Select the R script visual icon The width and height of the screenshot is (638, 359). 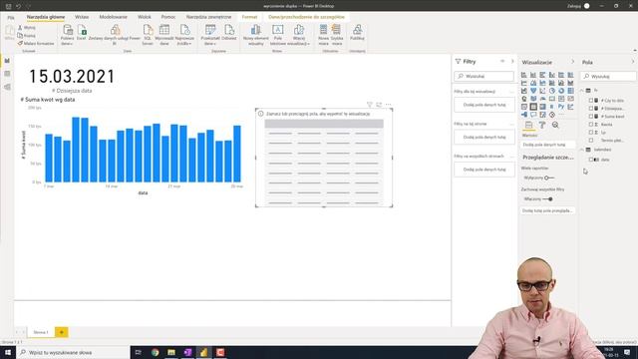pos(551,107)
